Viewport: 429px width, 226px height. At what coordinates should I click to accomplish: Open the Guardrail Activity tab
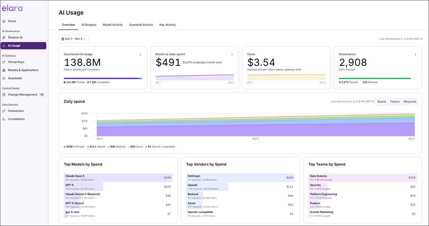141,25
